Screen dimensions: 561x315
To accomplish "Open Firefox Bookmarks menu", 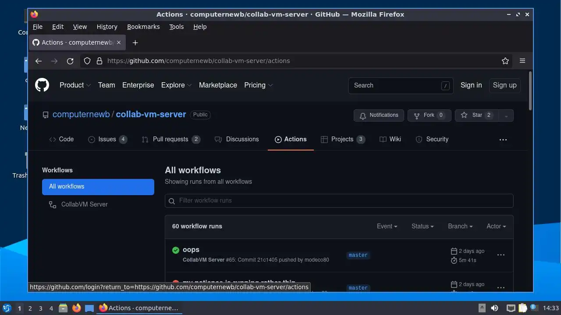I will [x=143, y=27].
